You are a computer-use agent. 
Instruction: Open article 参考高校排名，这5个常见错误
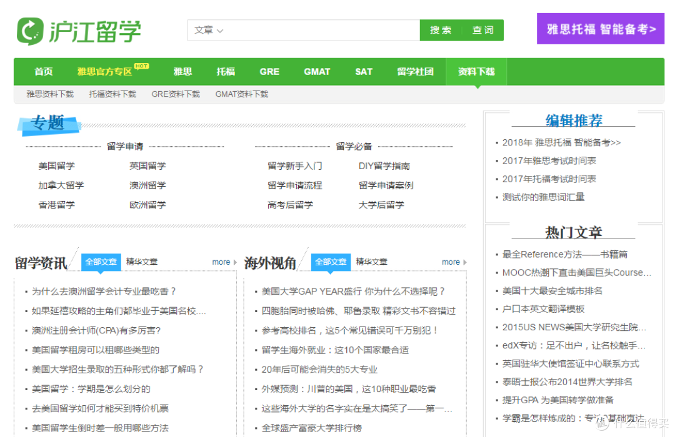(x=349, y=330)
